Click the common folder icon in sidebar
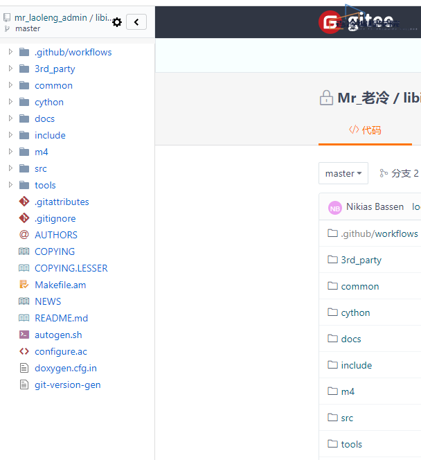421x460 pixels. coord(24,85)
